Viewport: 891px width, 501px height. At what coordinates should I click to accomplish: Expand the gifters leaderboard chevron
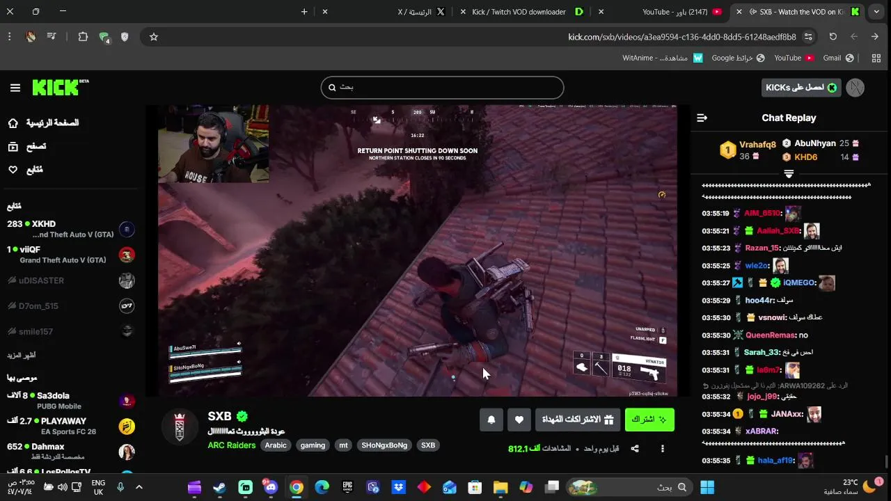point(789,174)
